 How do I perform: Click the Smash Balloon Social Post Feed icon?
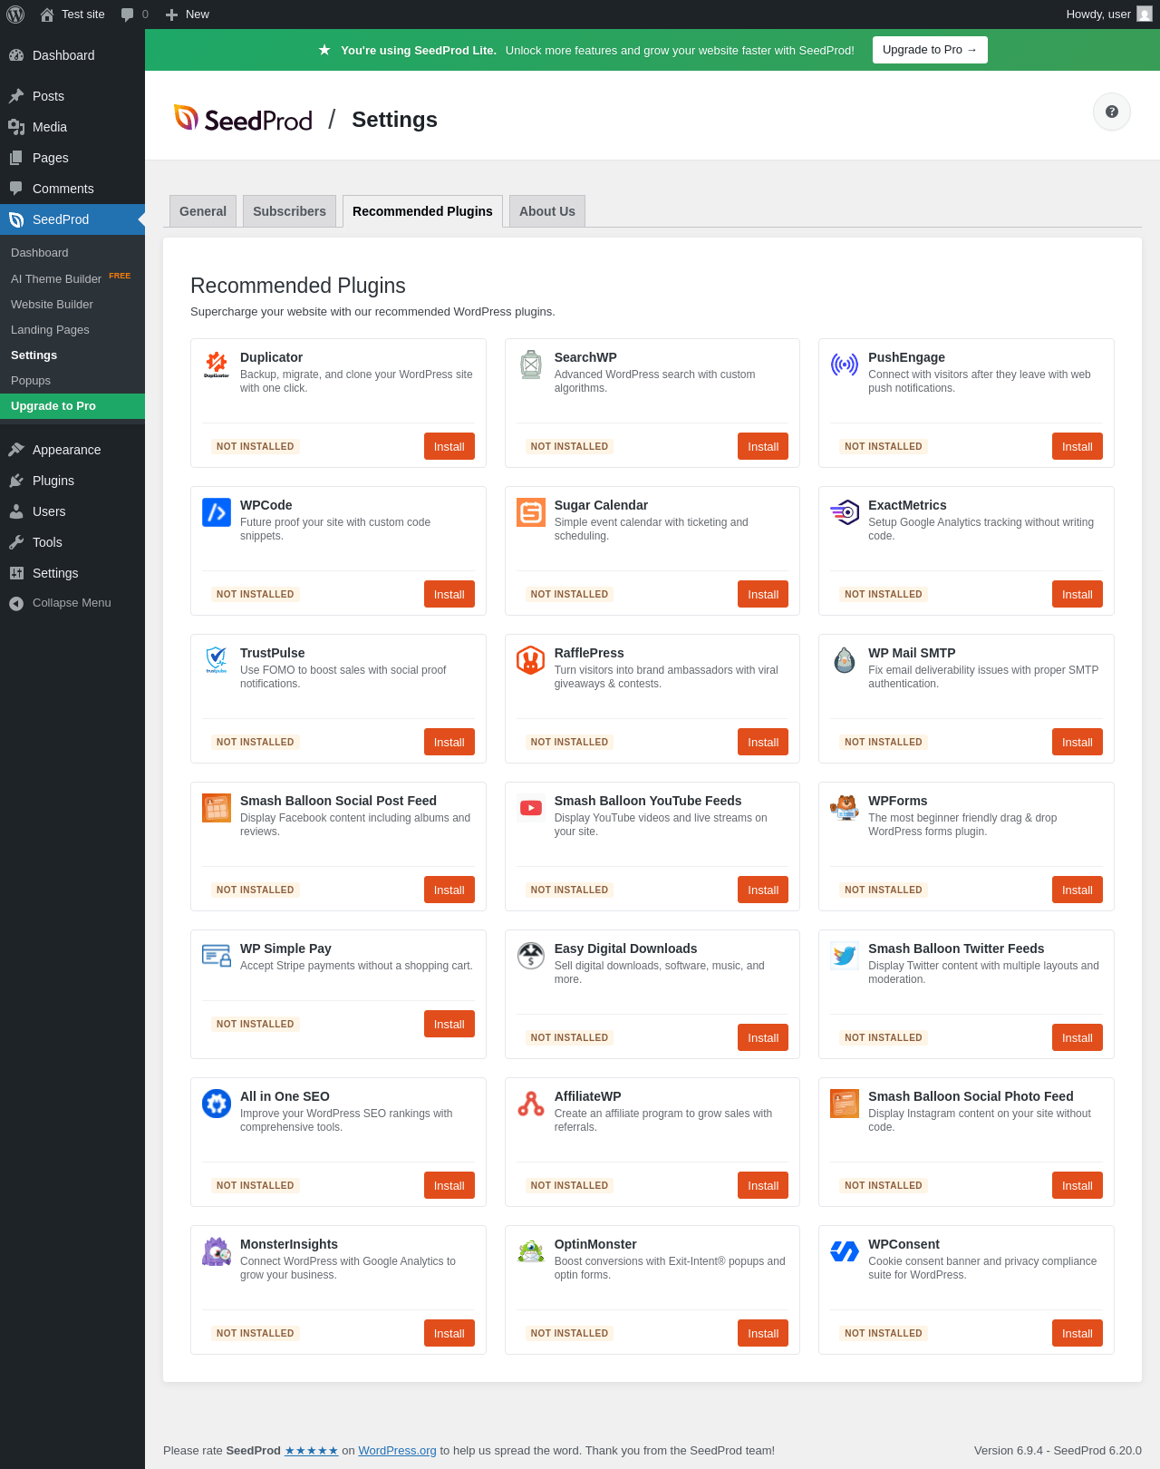(217, 808)
